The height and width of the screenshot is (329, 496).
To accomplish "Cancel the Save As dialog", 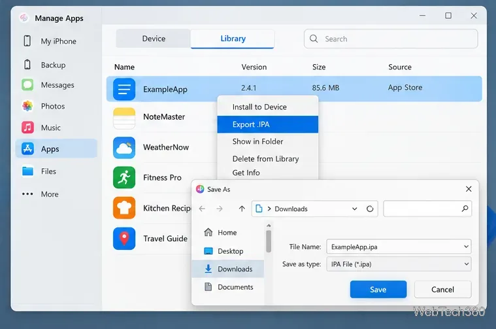I will point(442,289).
